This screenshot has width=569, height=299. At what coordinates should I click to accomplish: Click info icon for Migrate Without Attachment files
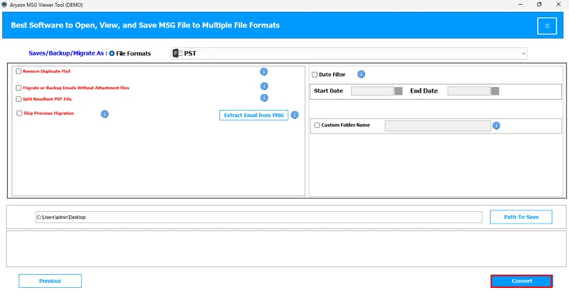pos(264,86)
